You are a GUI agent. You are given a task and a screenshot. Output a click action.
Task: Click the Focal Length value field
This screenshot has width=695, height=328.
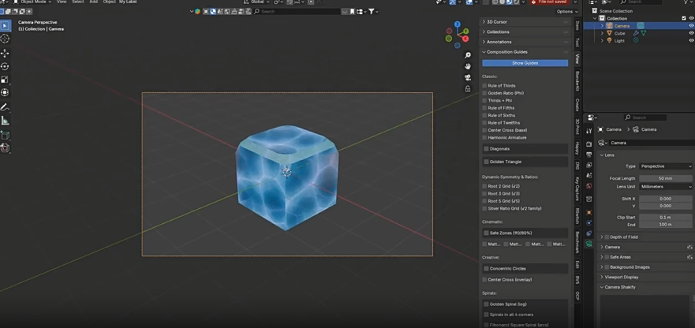coord(665,178)
